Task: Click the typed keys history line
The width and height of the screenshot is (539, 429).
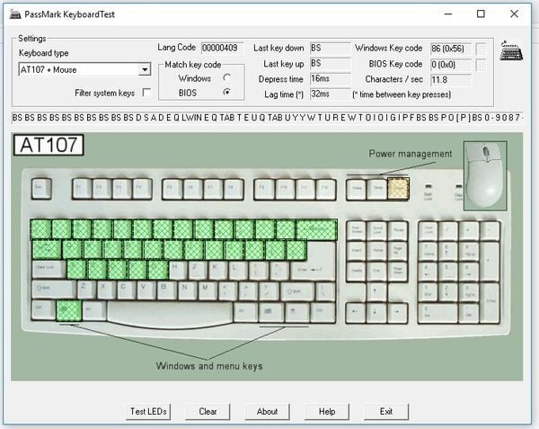Action: pyautogui.click(x=267, y=117)
